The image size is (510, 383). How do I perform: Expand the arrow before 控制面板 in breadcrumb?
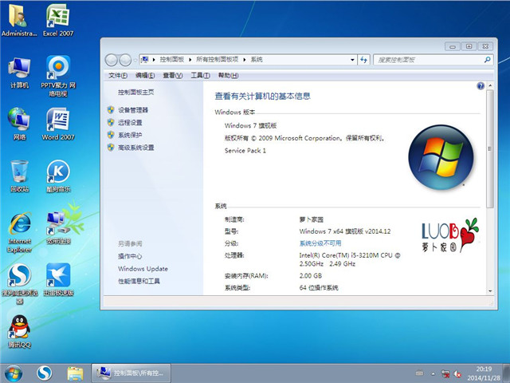pyautogui.click(x=154, y=60)
